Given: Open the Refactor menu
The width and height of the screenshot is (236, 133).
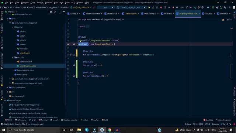Looking at the screenshot, I should pyautogui.click(x=49, y=3).
